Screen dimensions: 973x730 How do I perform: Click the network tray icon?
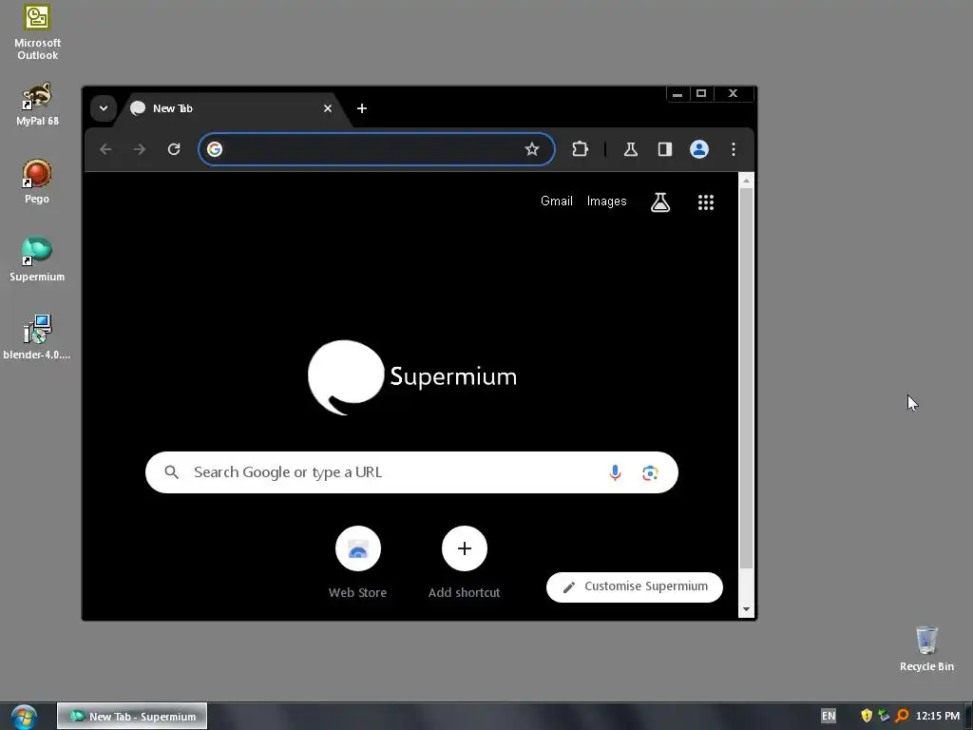click(x=885, y=717)
